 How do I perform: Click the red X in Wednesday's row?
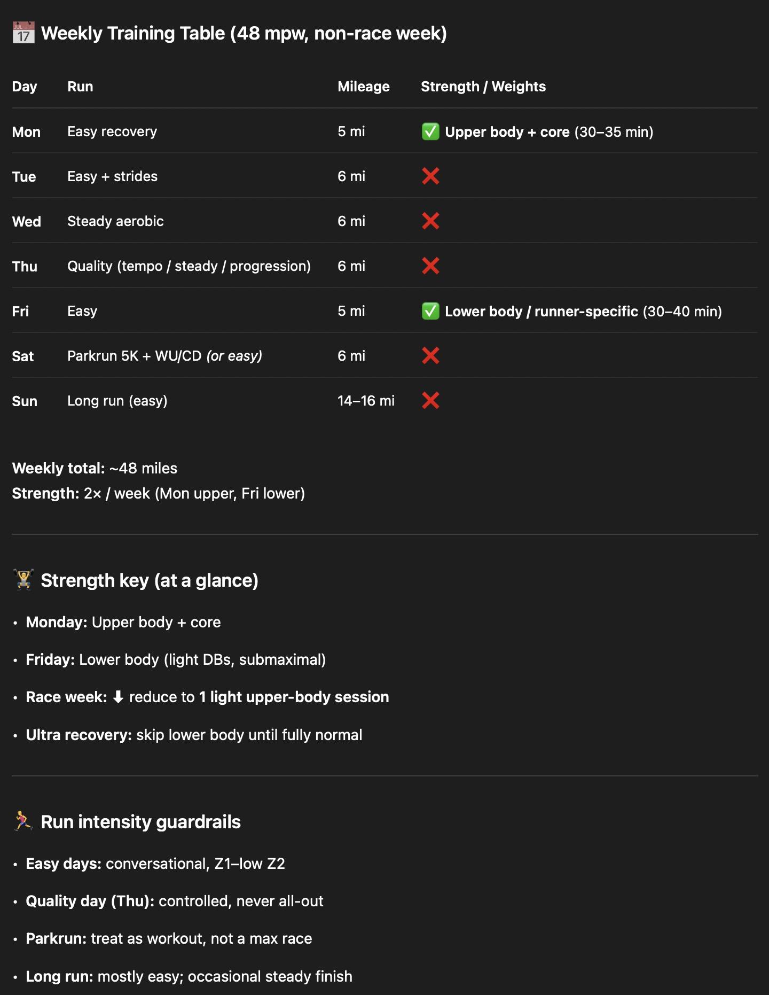coord(430,221)
